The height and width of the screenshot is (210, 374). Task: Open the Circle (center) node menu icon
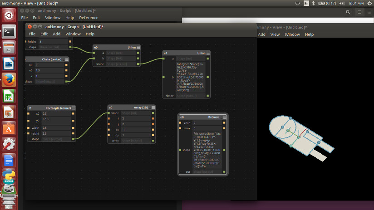coord(67,59)
